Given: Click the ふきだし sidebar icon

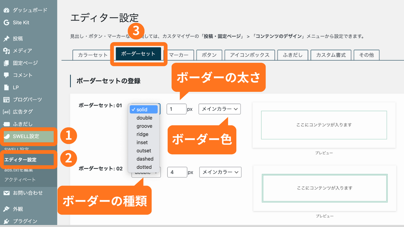Looking at the screenshot, I should click(x=6, y=124).
